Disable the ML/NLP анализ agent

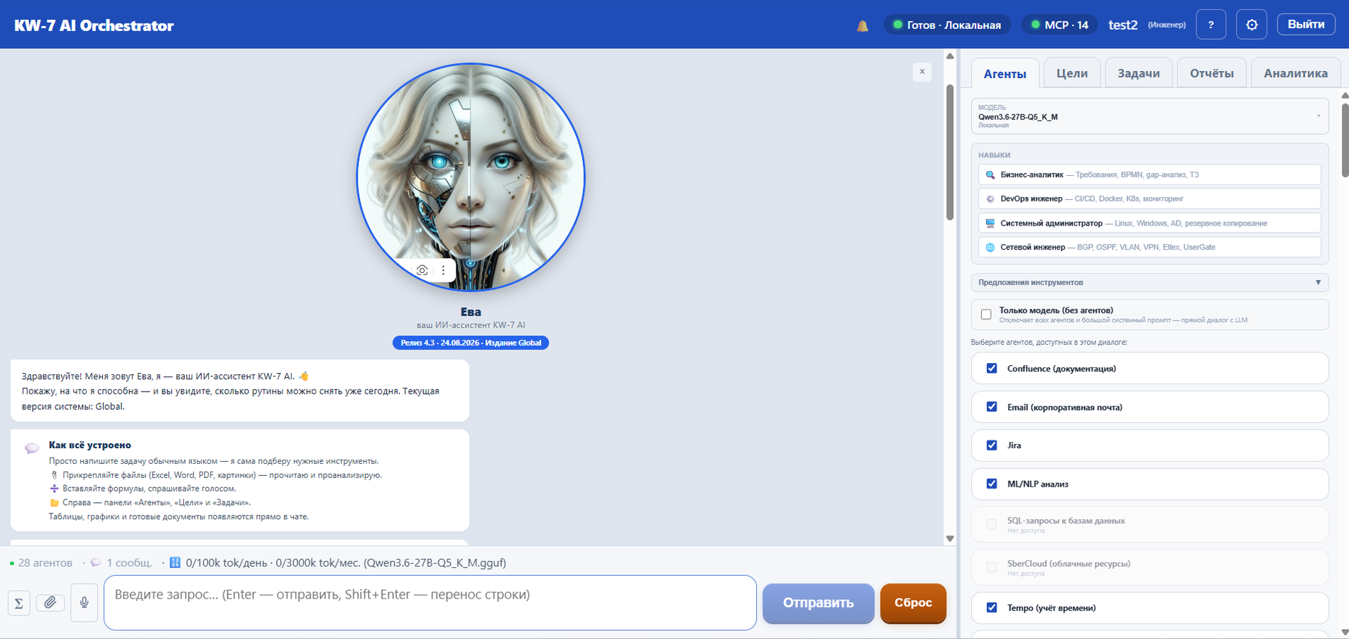[x=992, y=484]
